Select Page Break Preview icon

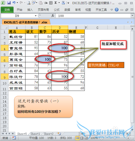click(x=86, y=138)
